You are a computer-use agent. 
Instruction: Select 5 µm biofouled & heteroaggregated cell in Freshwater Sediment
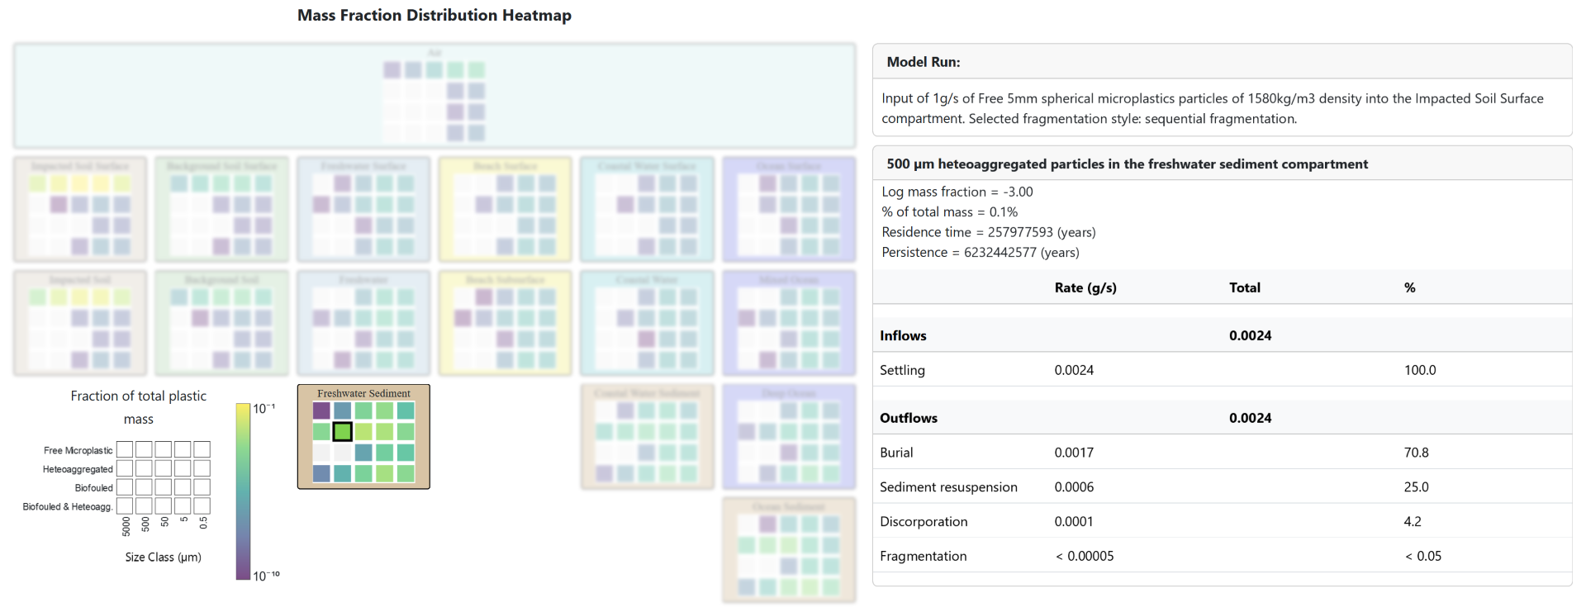[385, 473]
